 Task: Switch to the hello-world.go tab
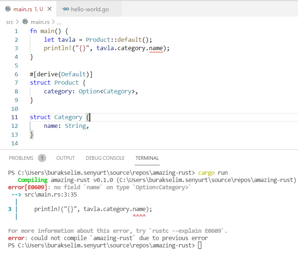click(x=90, y=9)
